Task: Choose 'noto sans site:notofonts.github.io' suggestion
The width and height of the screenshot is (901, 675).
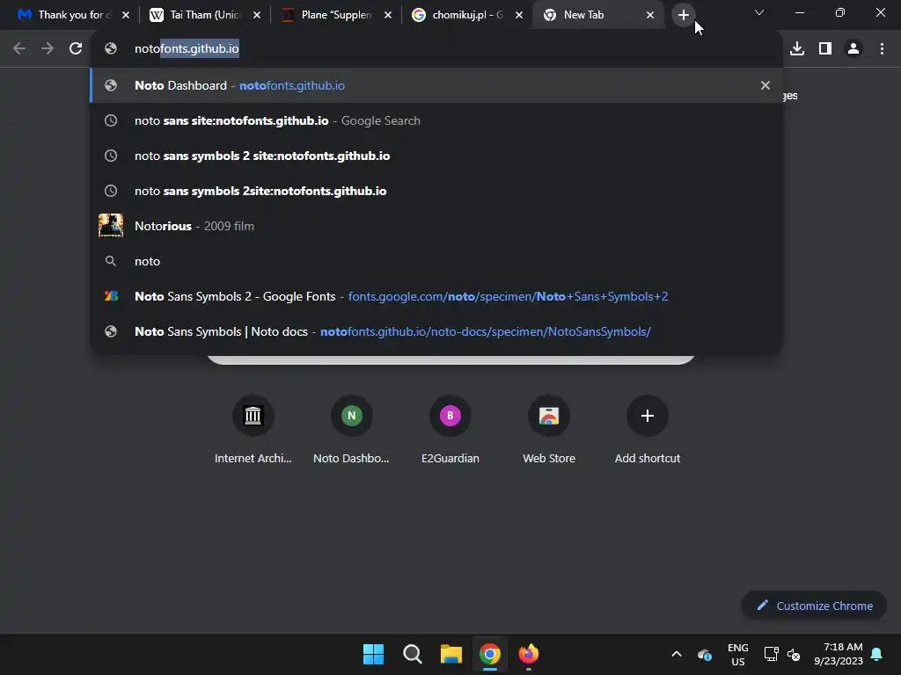Action: [x=436, y=120]
